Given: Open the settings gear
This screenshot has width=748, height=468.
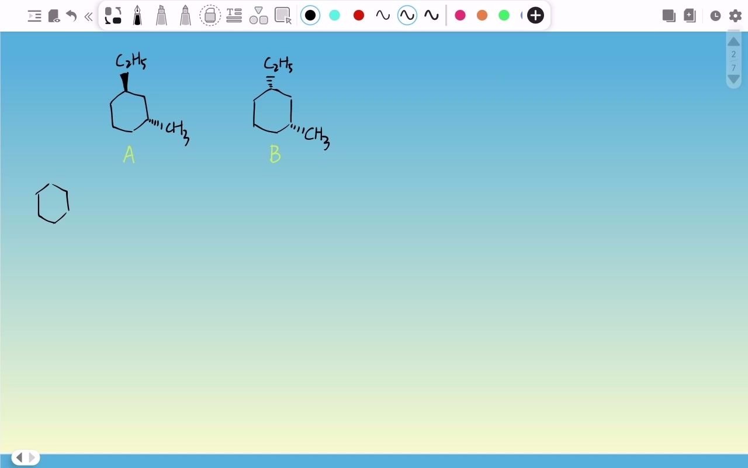Looking at the screenshot, I should pos(735,16).
